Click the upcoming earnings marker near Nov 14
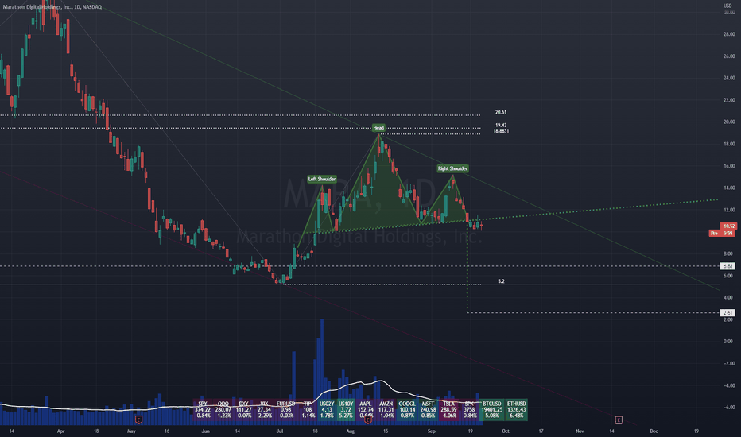741x437 pixels. (x=619, y=420)
